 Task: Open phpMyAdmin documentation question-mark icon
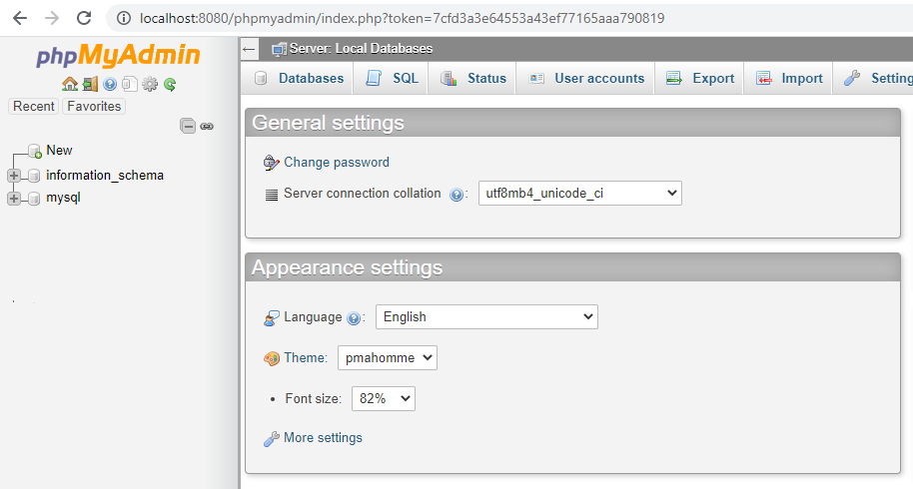coord(110,84)
